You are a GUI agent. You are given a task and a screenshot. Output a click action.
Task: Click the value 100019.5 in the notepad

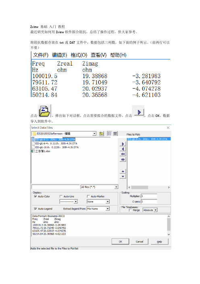tap(45, 76)
